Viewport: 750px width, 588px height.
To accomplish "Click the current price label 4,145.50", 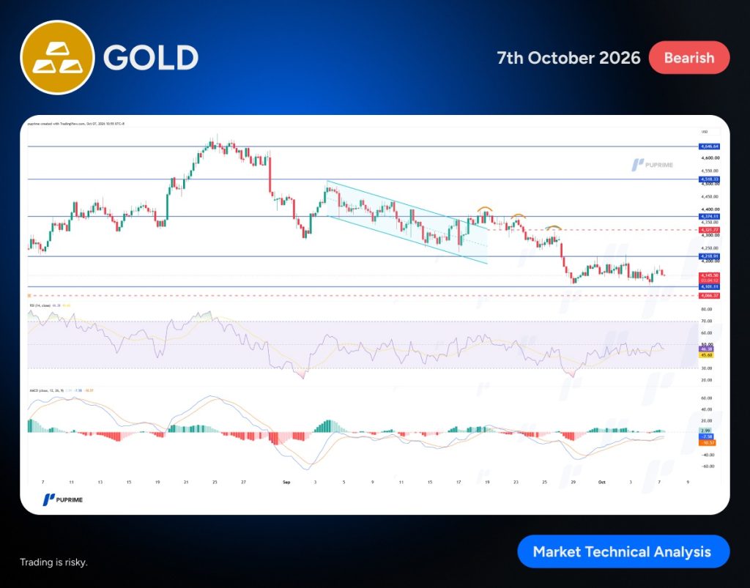I will [x=709, y=275].
